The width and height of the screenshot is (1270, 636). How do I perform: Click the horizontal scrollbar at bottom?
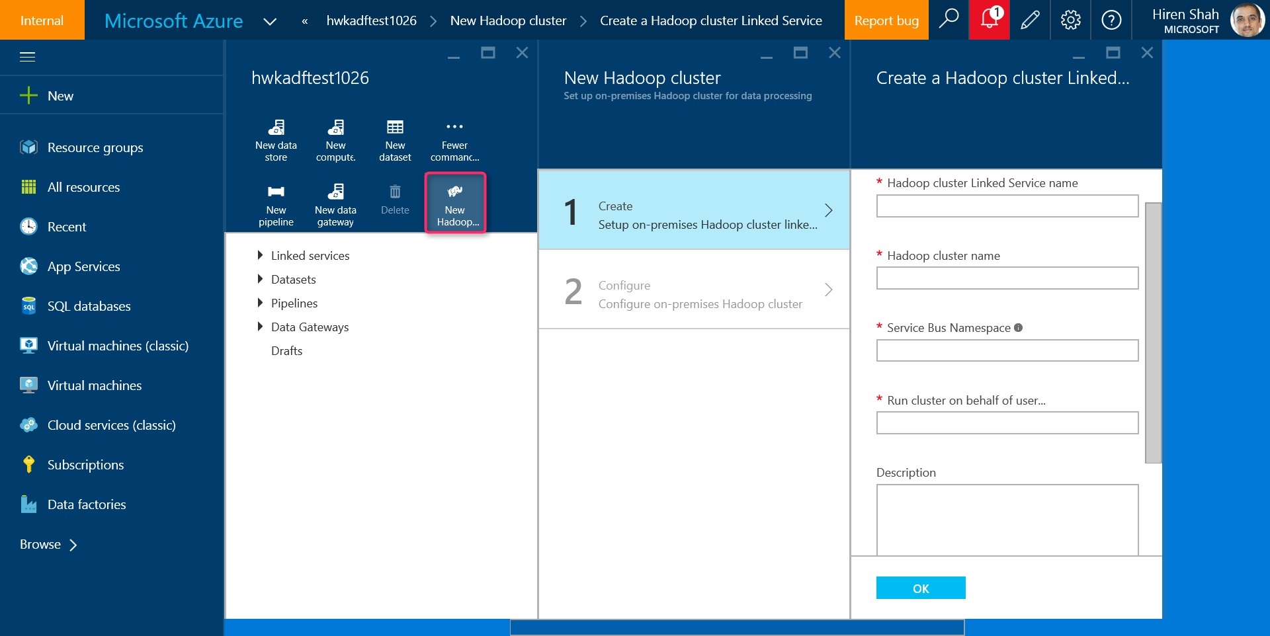(737, 627)
